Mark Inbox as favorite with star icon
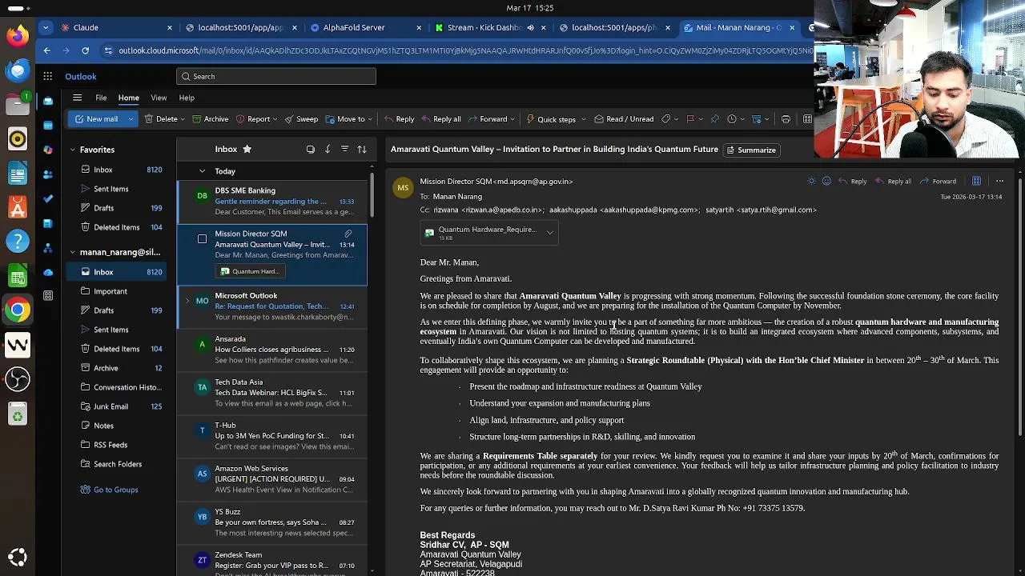The height and width of the screenshot is (576, 1025). [x=247, y=149]
